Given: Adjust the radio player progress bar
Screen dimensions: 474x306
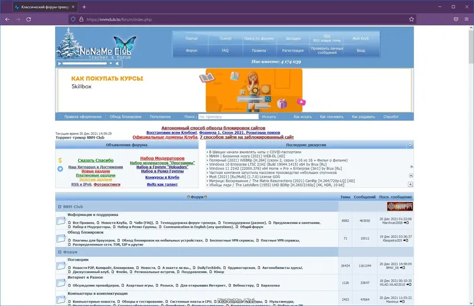Looking at the screenshot, I should point(85,63).
